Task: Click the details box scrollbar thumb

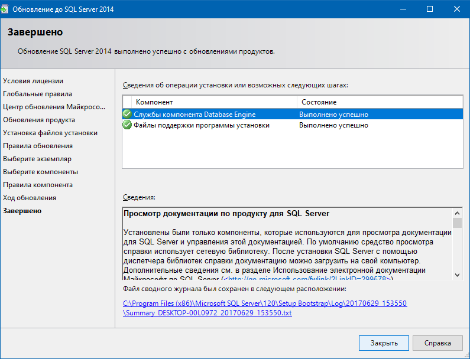Action: click(x=457, y=223)
